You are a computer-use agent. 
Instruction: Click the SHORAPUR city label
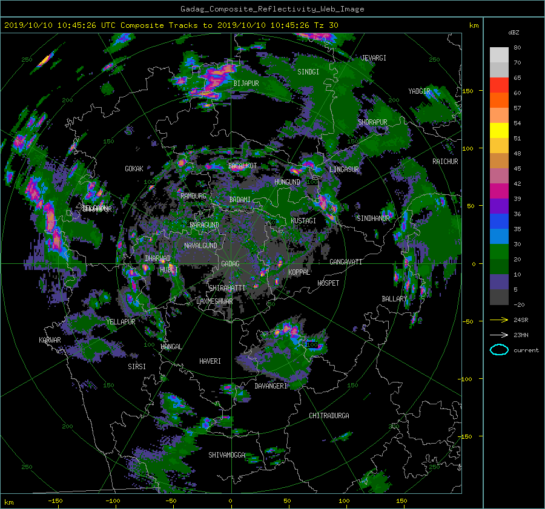coord(372,122)
